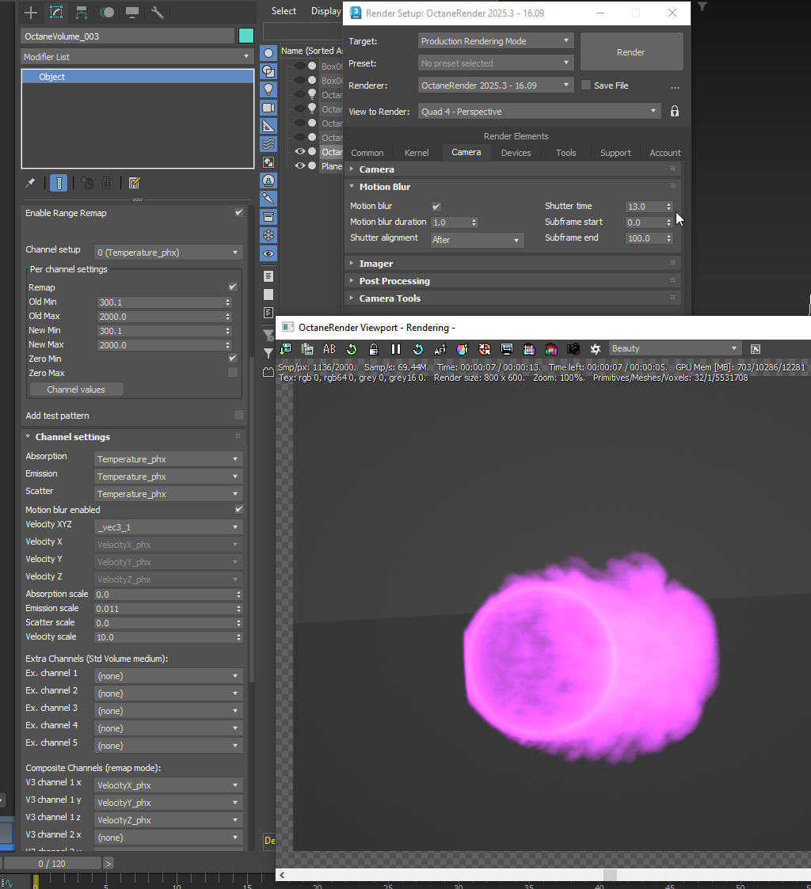
Task: Check the Zero Max checkbox
Action: click(x=233, y=372)
